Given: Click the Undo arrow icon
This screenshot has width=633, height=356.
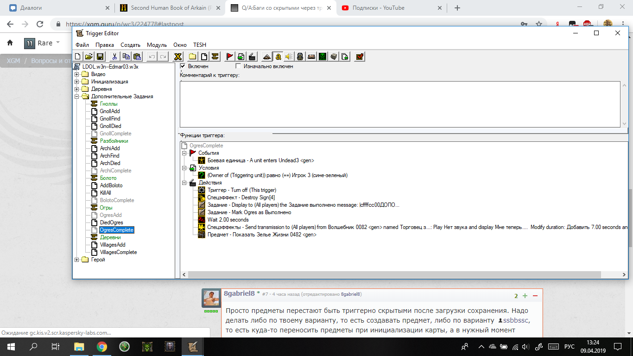Looking at the screenshot, I should (x=152, y=57).
